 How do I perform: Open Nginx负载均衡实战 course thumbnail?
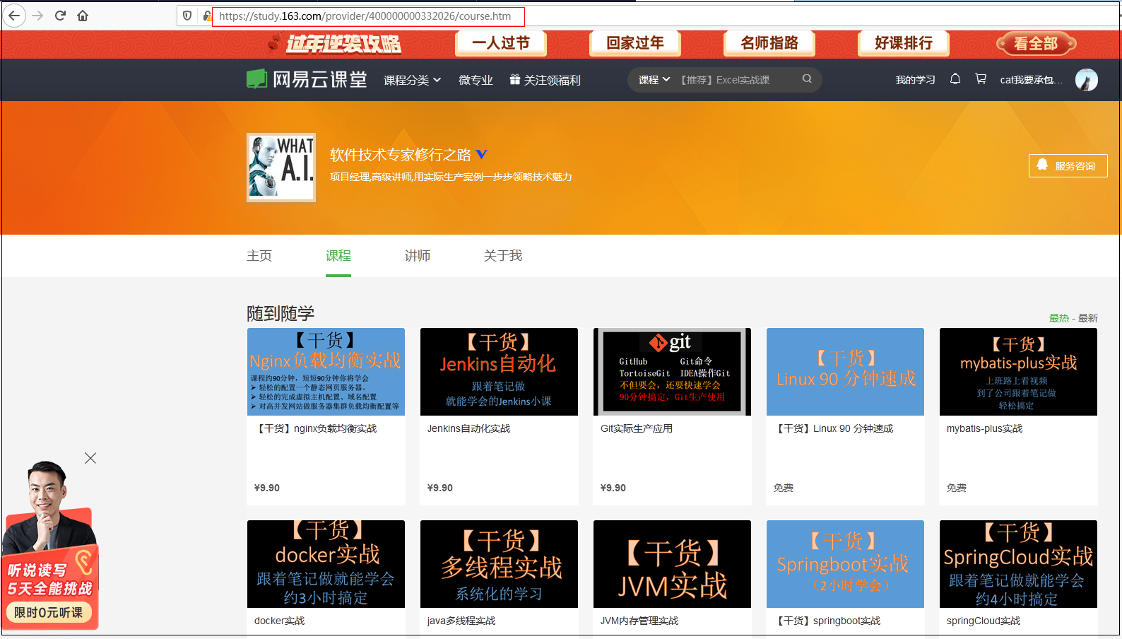326,372
